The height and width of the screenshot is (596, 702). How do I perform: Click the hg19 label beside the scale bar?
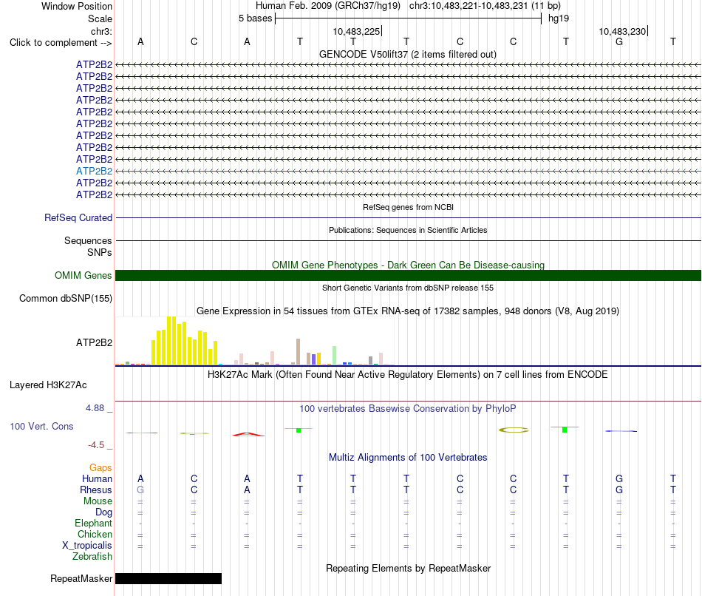click(559, 18)
